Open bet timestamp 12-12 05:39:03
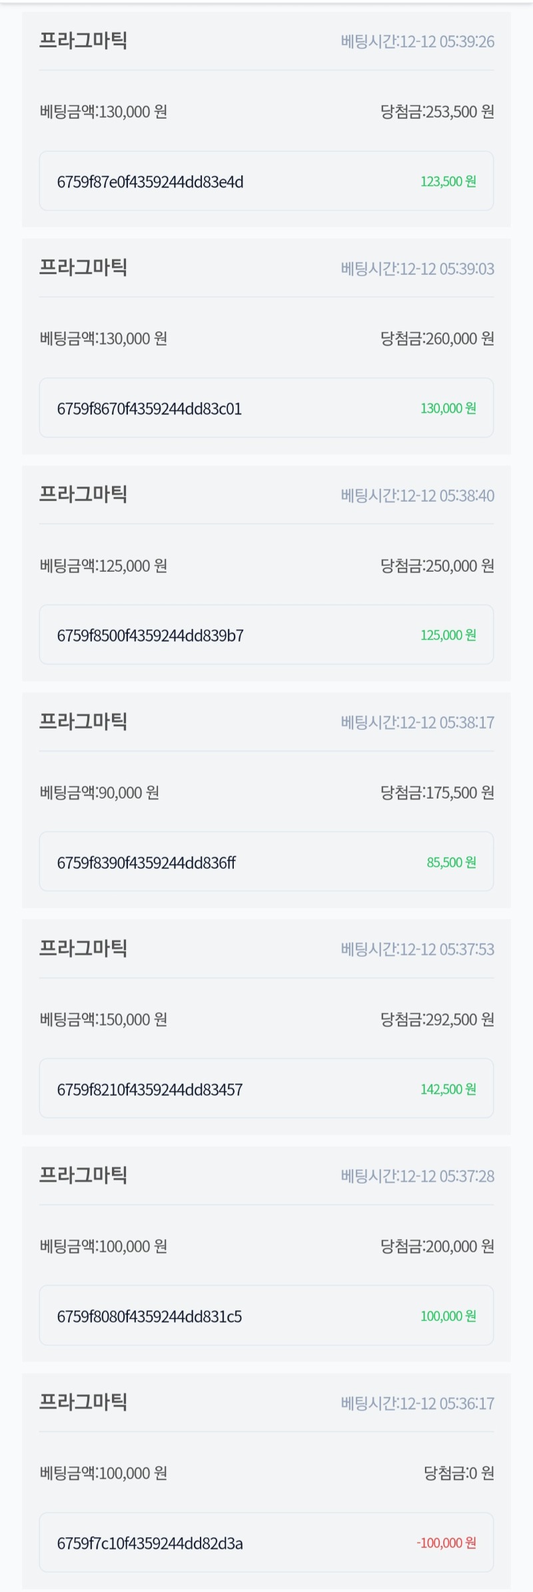This screenshot has width=533, height=1592. [x=417, y=268]
